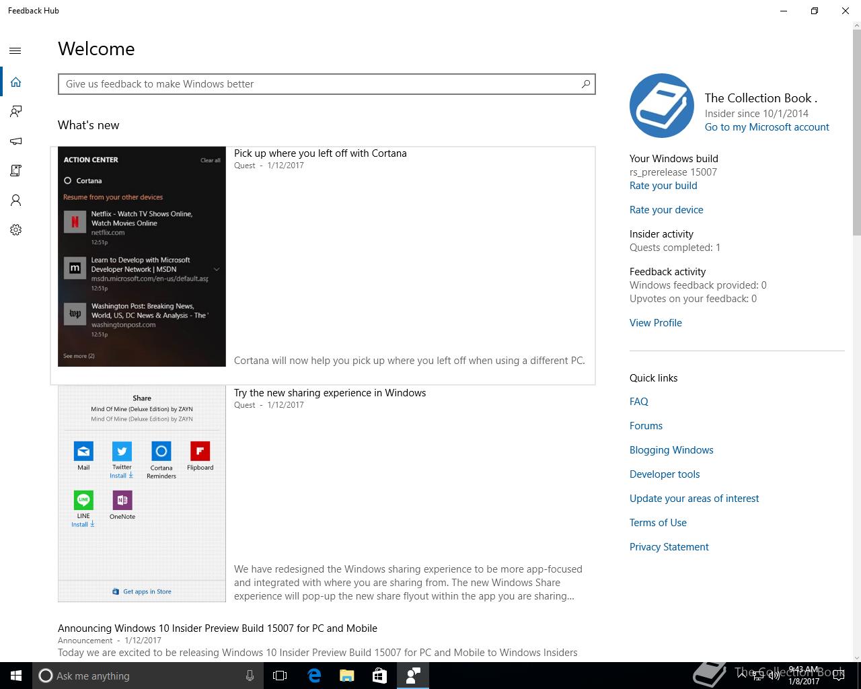Image resolution: width=861 pixels, height=689 pixels.
Task: Select the Home icon in sidebar
Action: click(x=15, y=82)
